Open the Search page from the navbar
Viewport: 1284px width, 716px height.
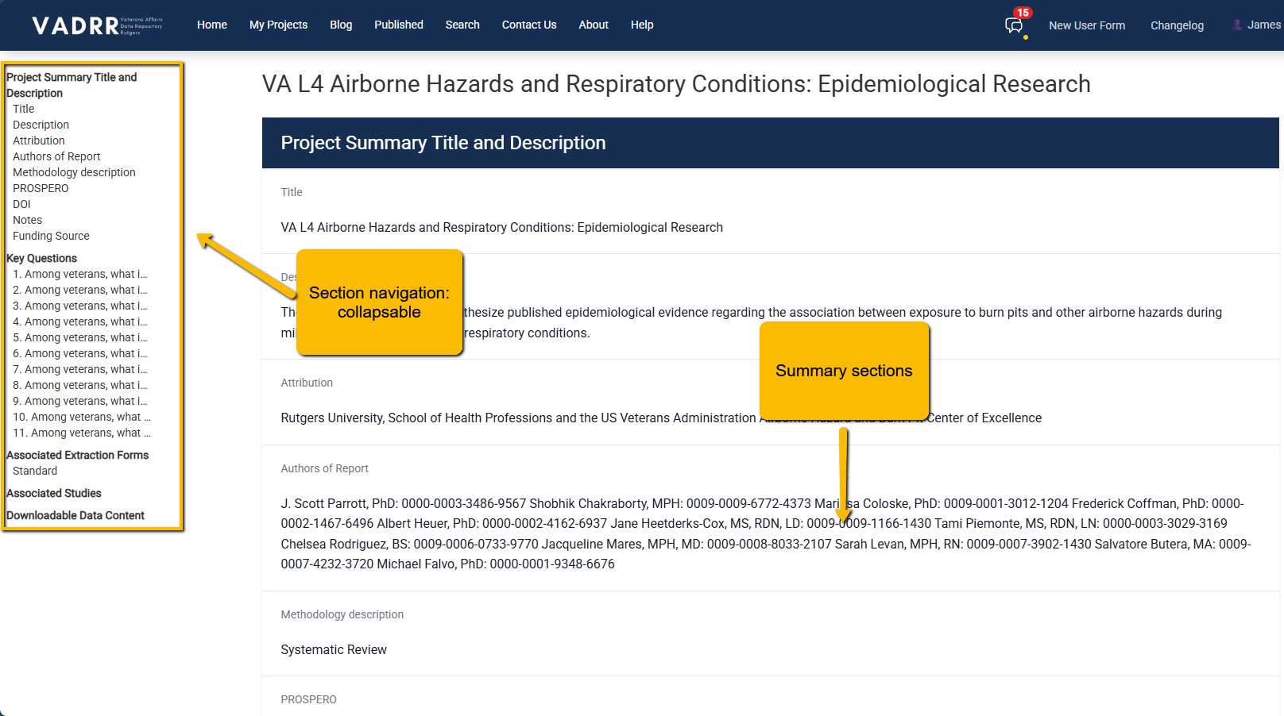[462, 25]
